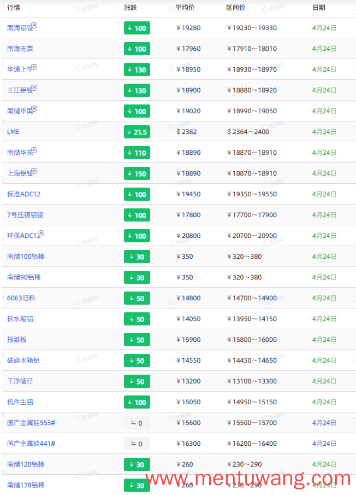Viewport: 356px width, 495px height.
Task: Open the 南海铝锭 quote link
Action: click(20, 28)
